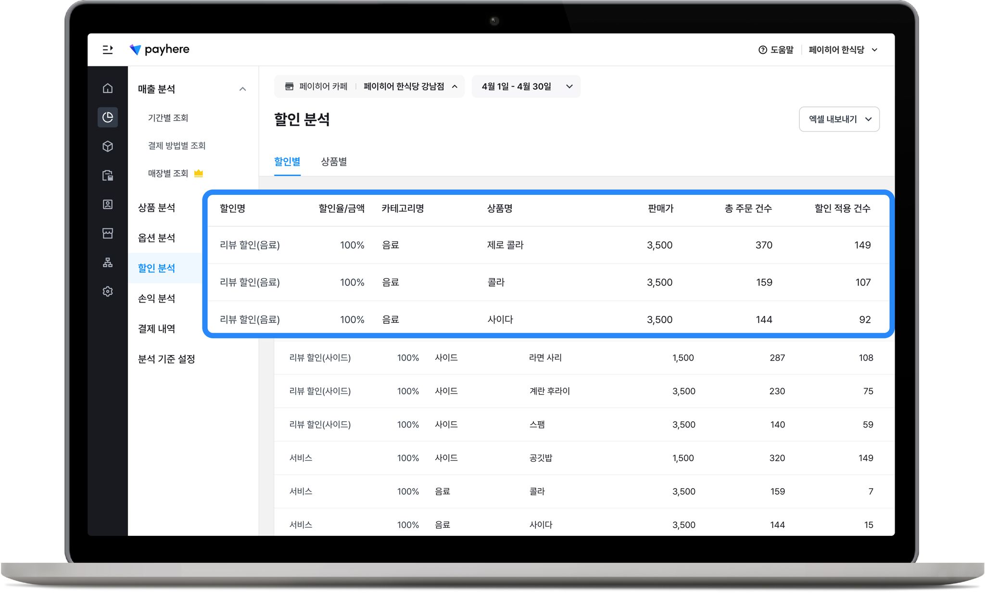
Task: Go to 결제 내역
Action: (x=156, y=329)
